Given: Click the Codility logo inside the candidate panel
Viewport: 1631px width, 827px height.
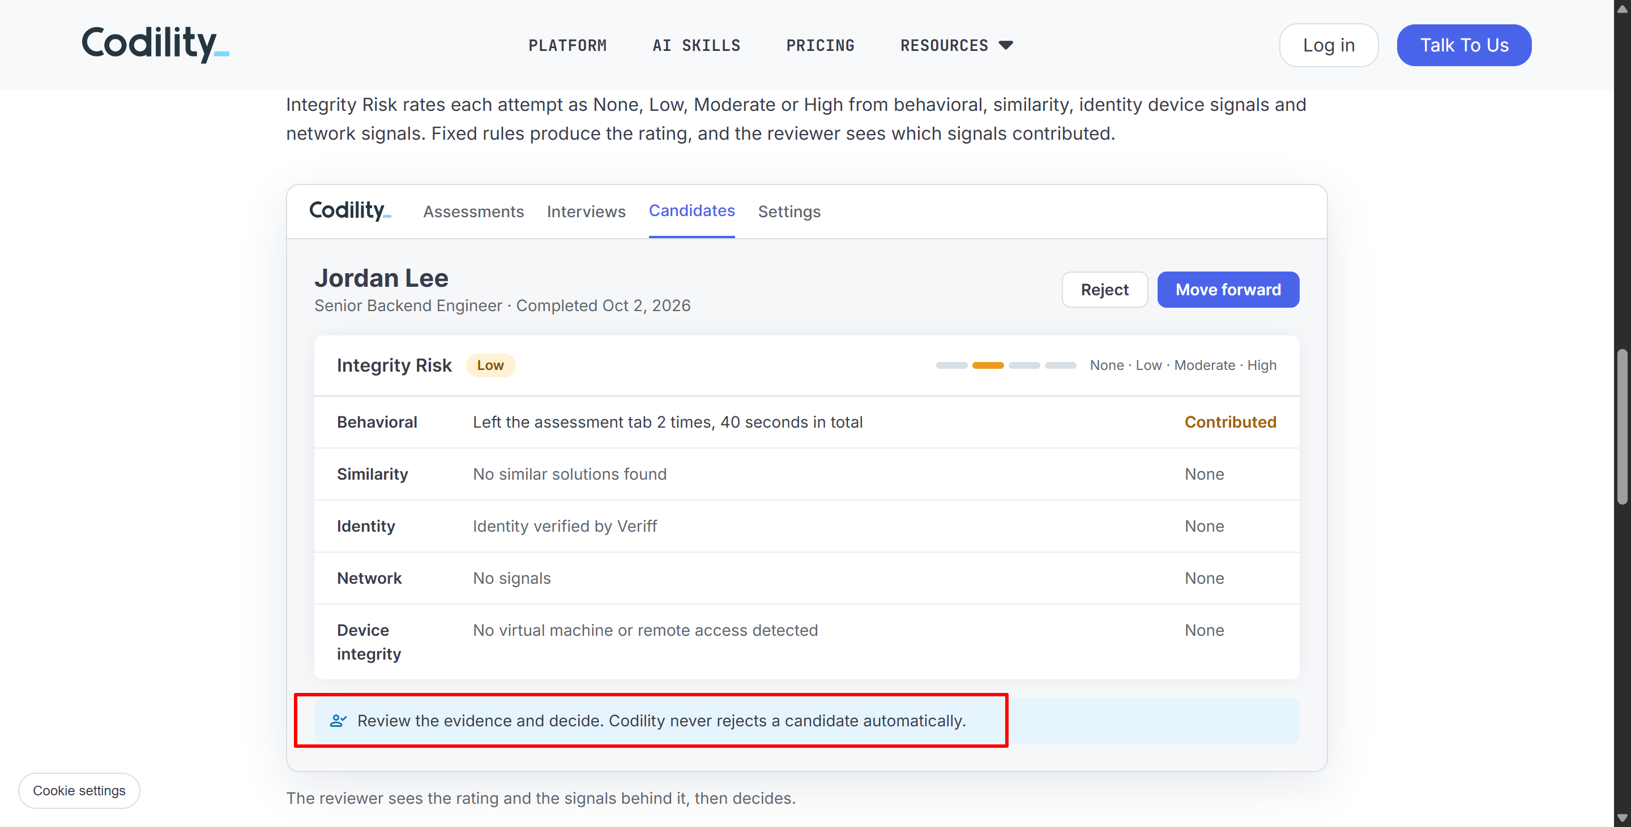Looking at the screenshot, I should [349, 210].
